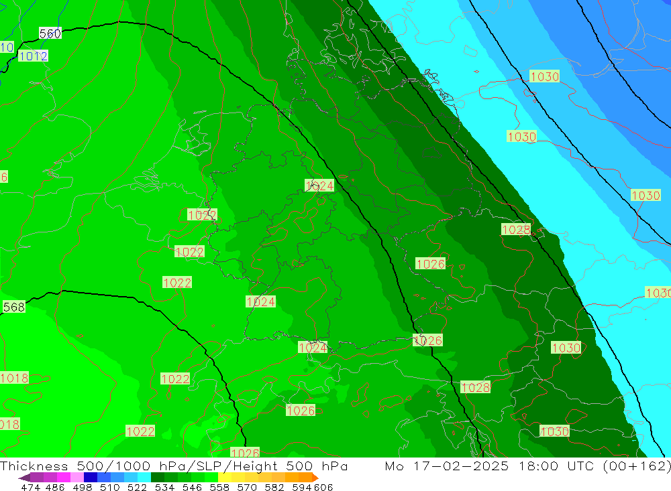Click the 558 legend value
Image resolution: width=671 pixels, height=491 pixels.
pyautogui.click(x=219, y=488)
